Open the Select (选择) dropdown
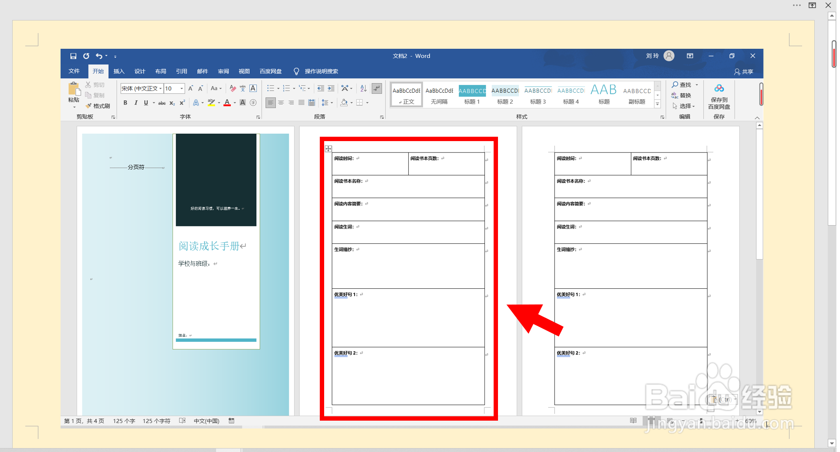 [x=684, y=106]
